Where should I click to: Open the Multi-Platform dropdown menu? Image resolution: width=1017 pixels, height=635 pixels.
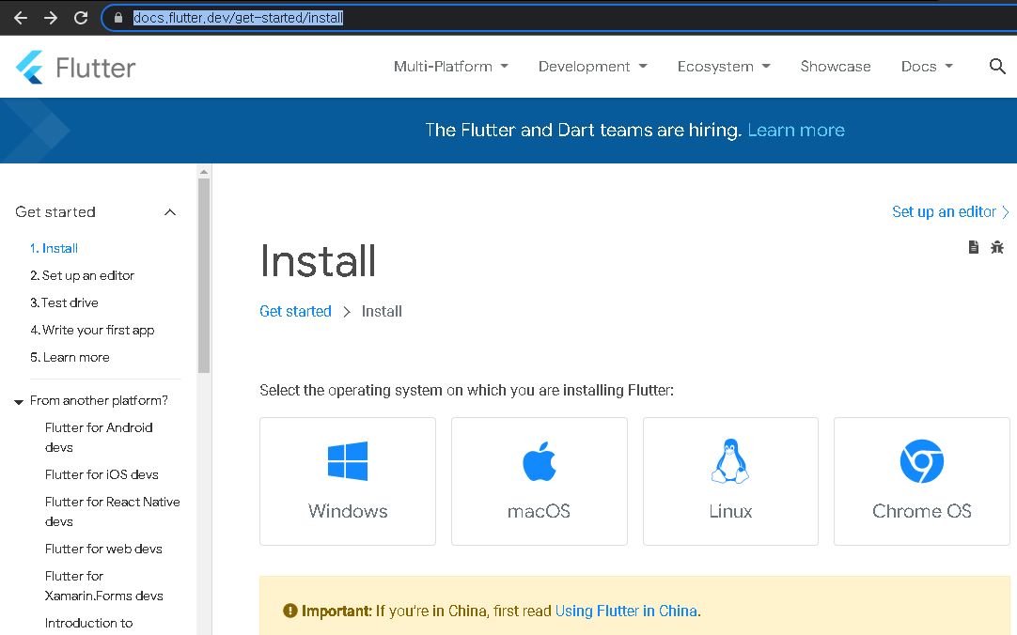451,66
